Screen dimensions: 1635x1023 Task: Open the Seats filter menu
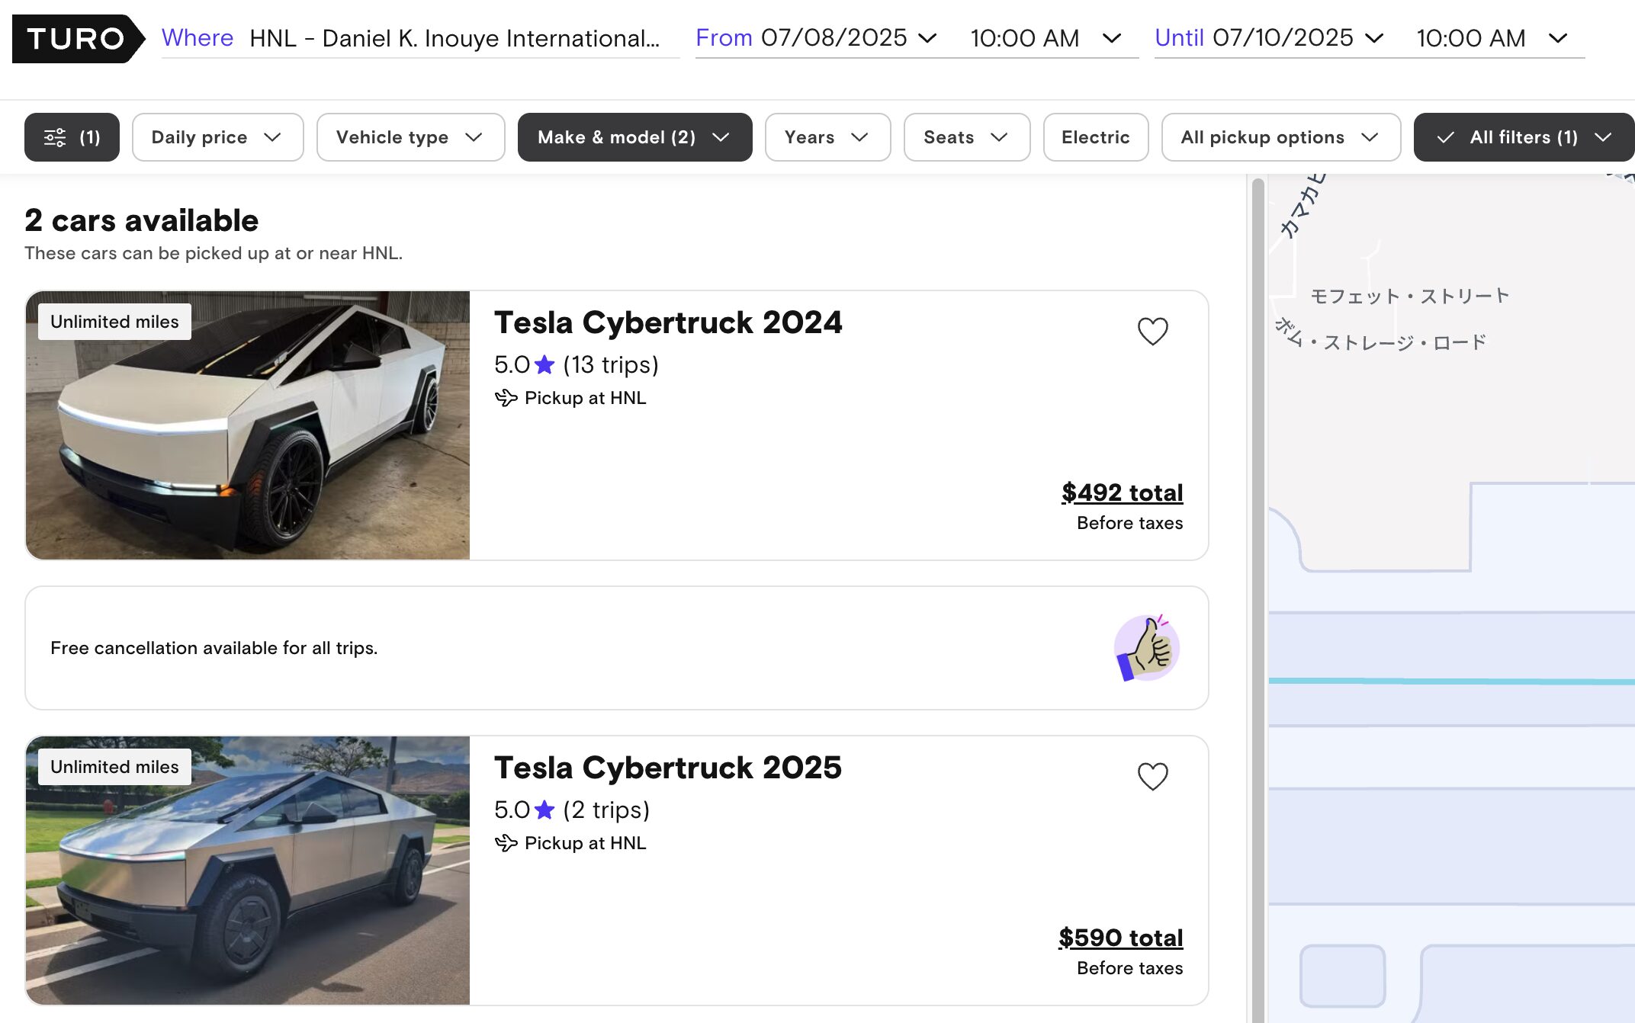coord(966,137)
